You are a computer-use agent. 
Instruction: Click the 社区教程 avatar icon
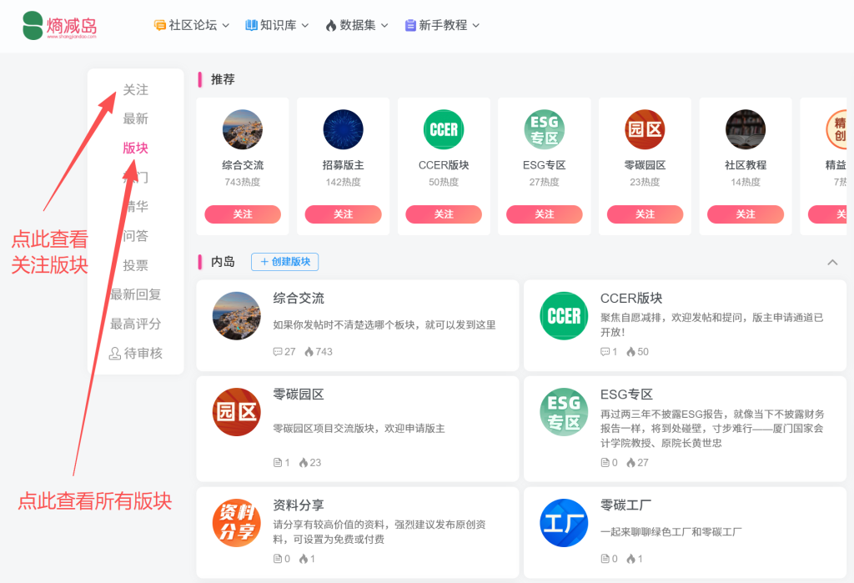746,129
